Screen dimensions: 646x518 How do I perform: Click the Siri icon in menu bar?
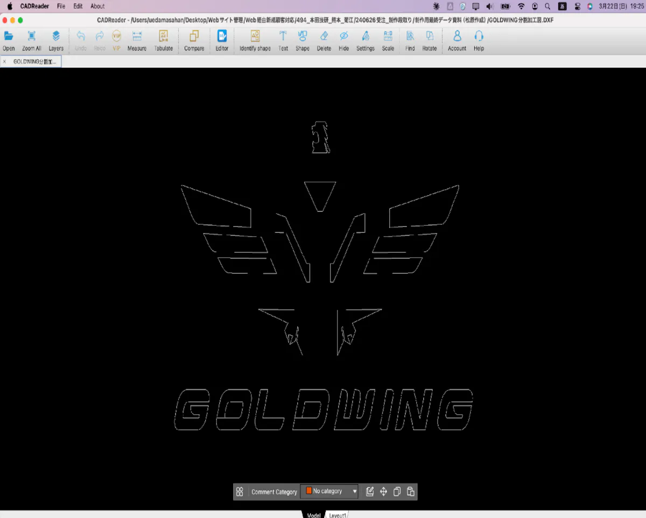coord(590,6)
